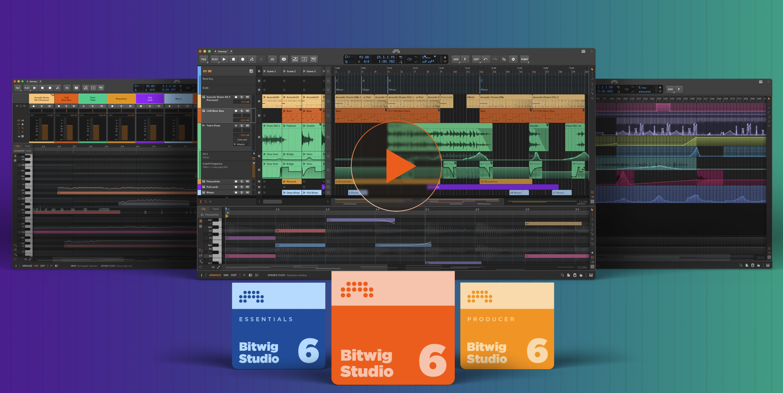Start playback with the transport play button
The width and height of the screenshot is (783, 393).
tap(224, 59)
